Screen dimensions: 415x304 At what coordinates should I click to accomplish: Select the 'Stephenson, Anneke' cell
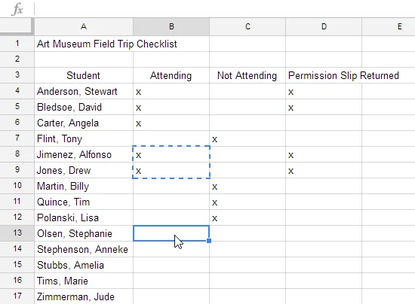(84, 250)
